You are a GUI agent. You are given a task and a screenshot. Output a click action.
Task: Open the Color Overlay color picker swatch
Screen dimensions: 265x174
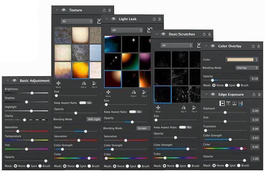(240, 60)
